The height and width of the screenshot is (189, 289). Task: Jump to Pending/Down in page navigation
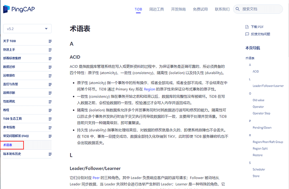point(262,128)
